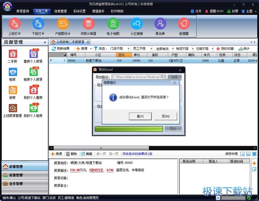
Task: Open the 增值服务 menu
Action: [98, 11]
